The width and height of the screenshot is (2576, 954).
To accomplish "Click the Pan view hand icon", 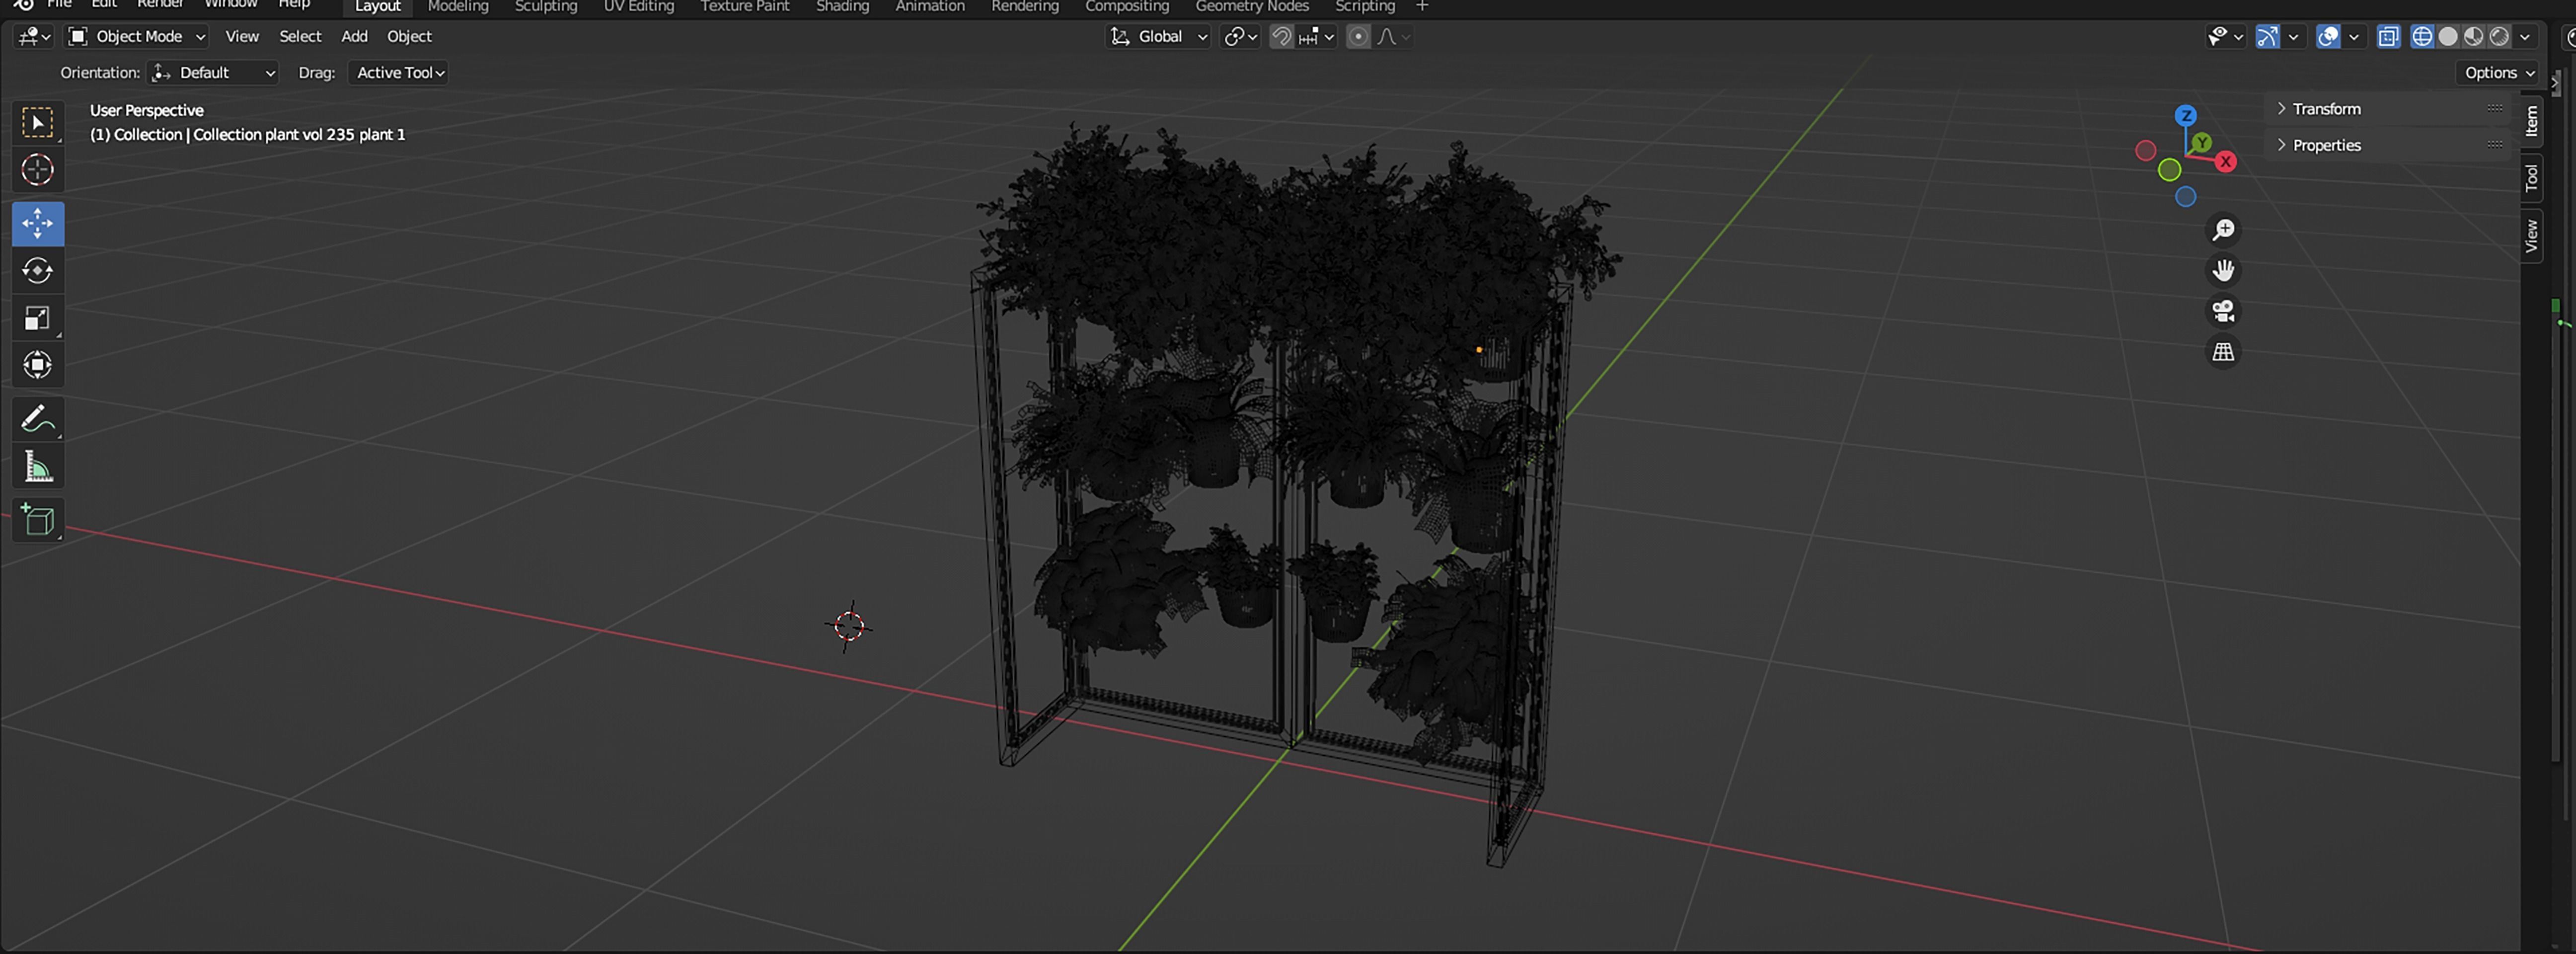I will [x=2223, y=271].
